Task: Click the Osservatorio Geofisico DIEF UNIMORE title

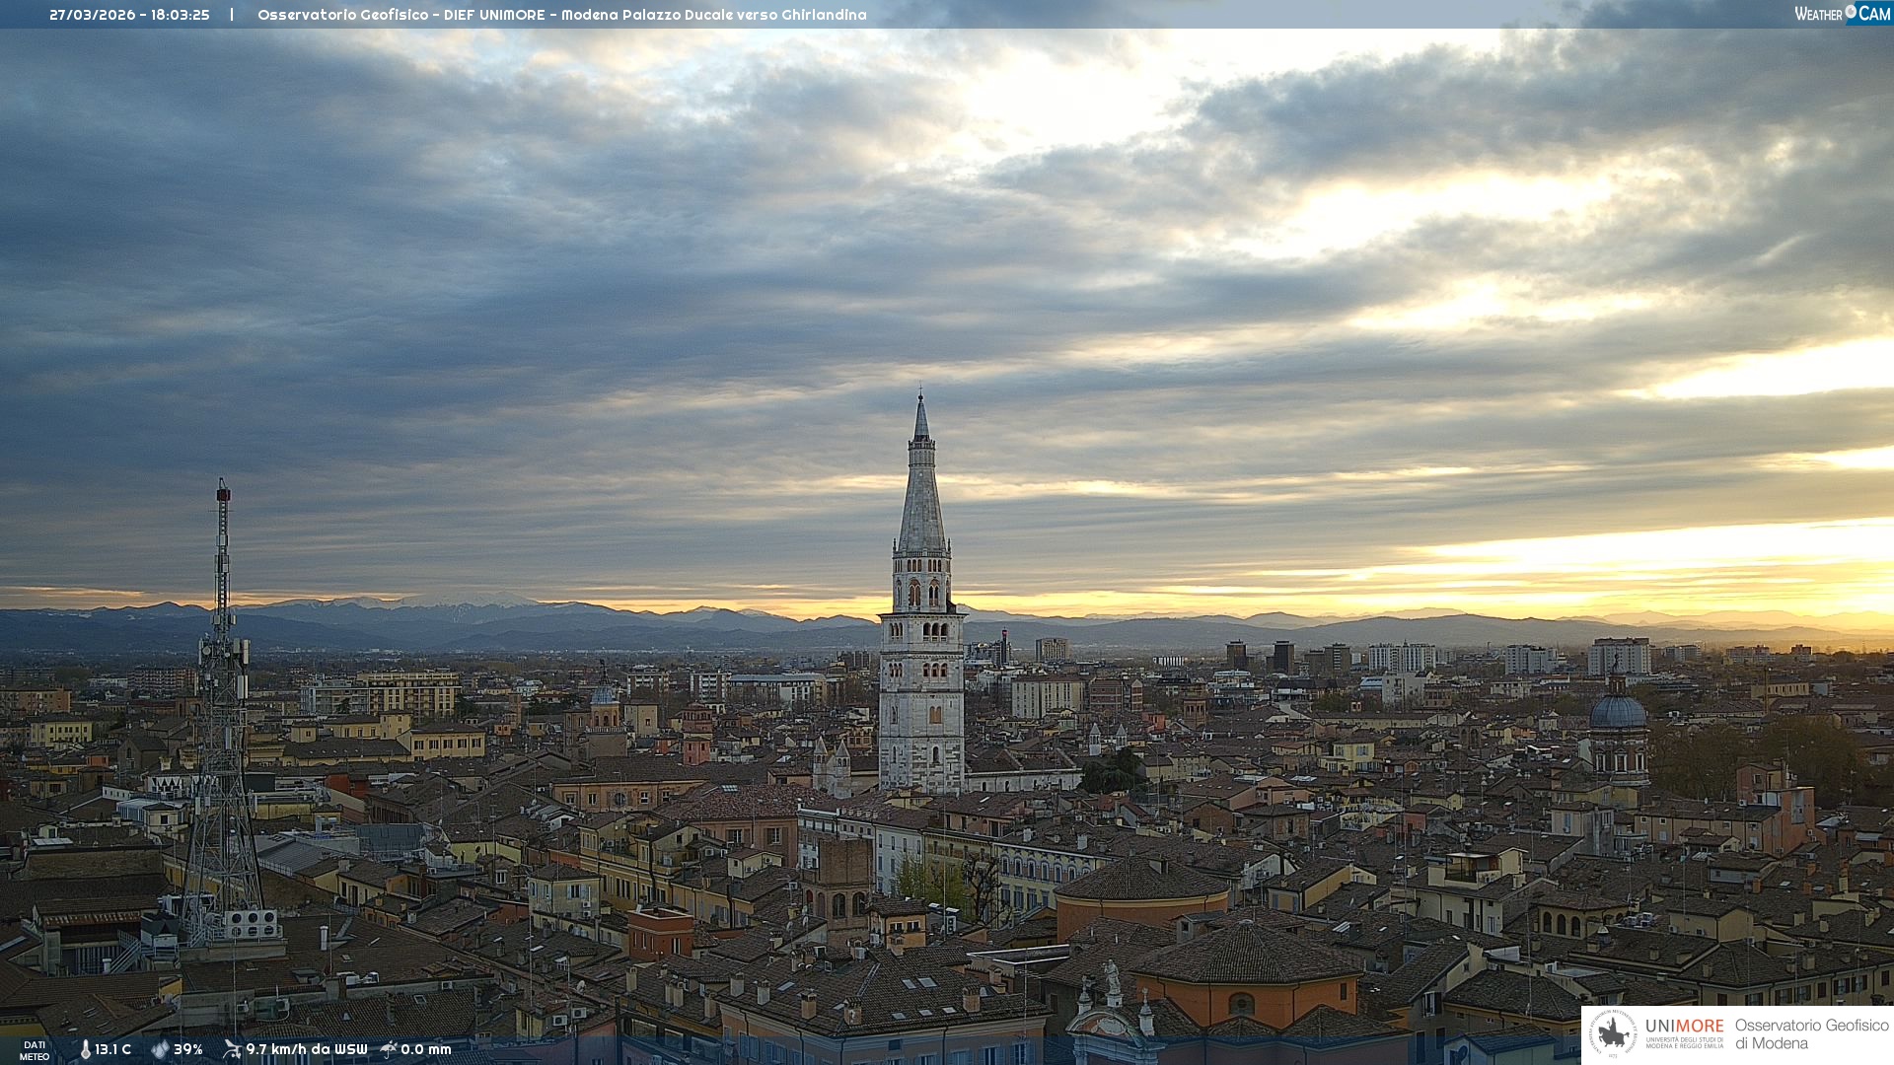Action: tap(561, 15)
